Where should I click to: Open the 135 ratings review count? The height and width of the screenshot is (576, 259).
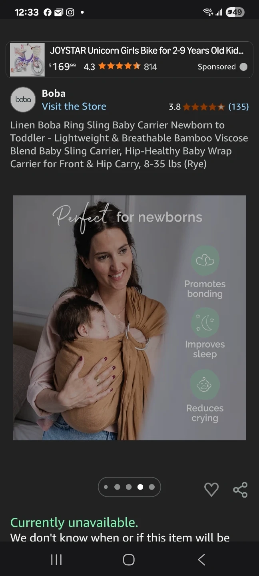pyautogui.click(x=239, y=107)
